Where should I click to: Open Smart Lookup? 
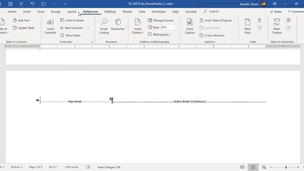click(x=104, y=27)
